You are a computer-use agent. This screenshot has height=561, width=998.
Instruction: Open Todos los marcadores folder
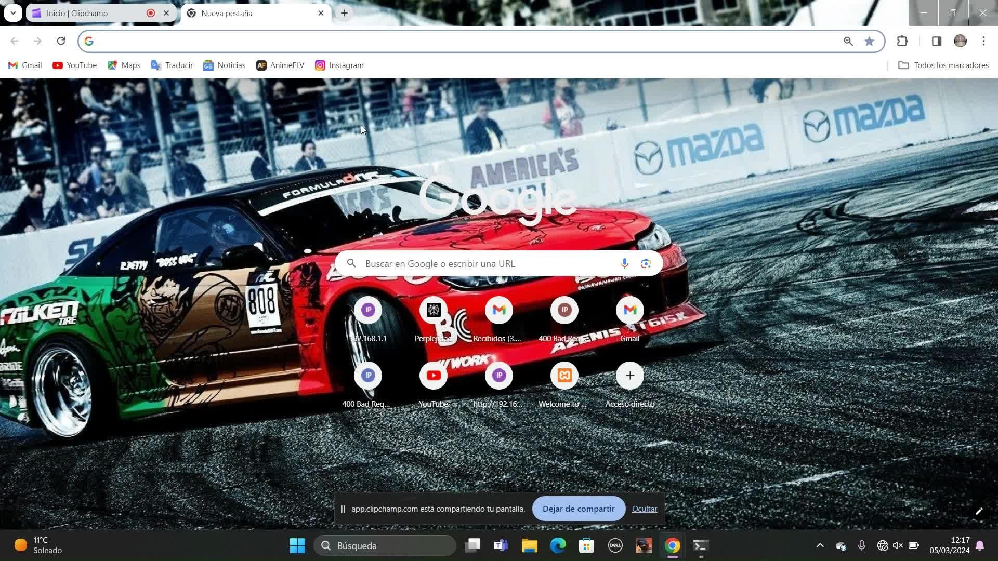click(943, 65)
